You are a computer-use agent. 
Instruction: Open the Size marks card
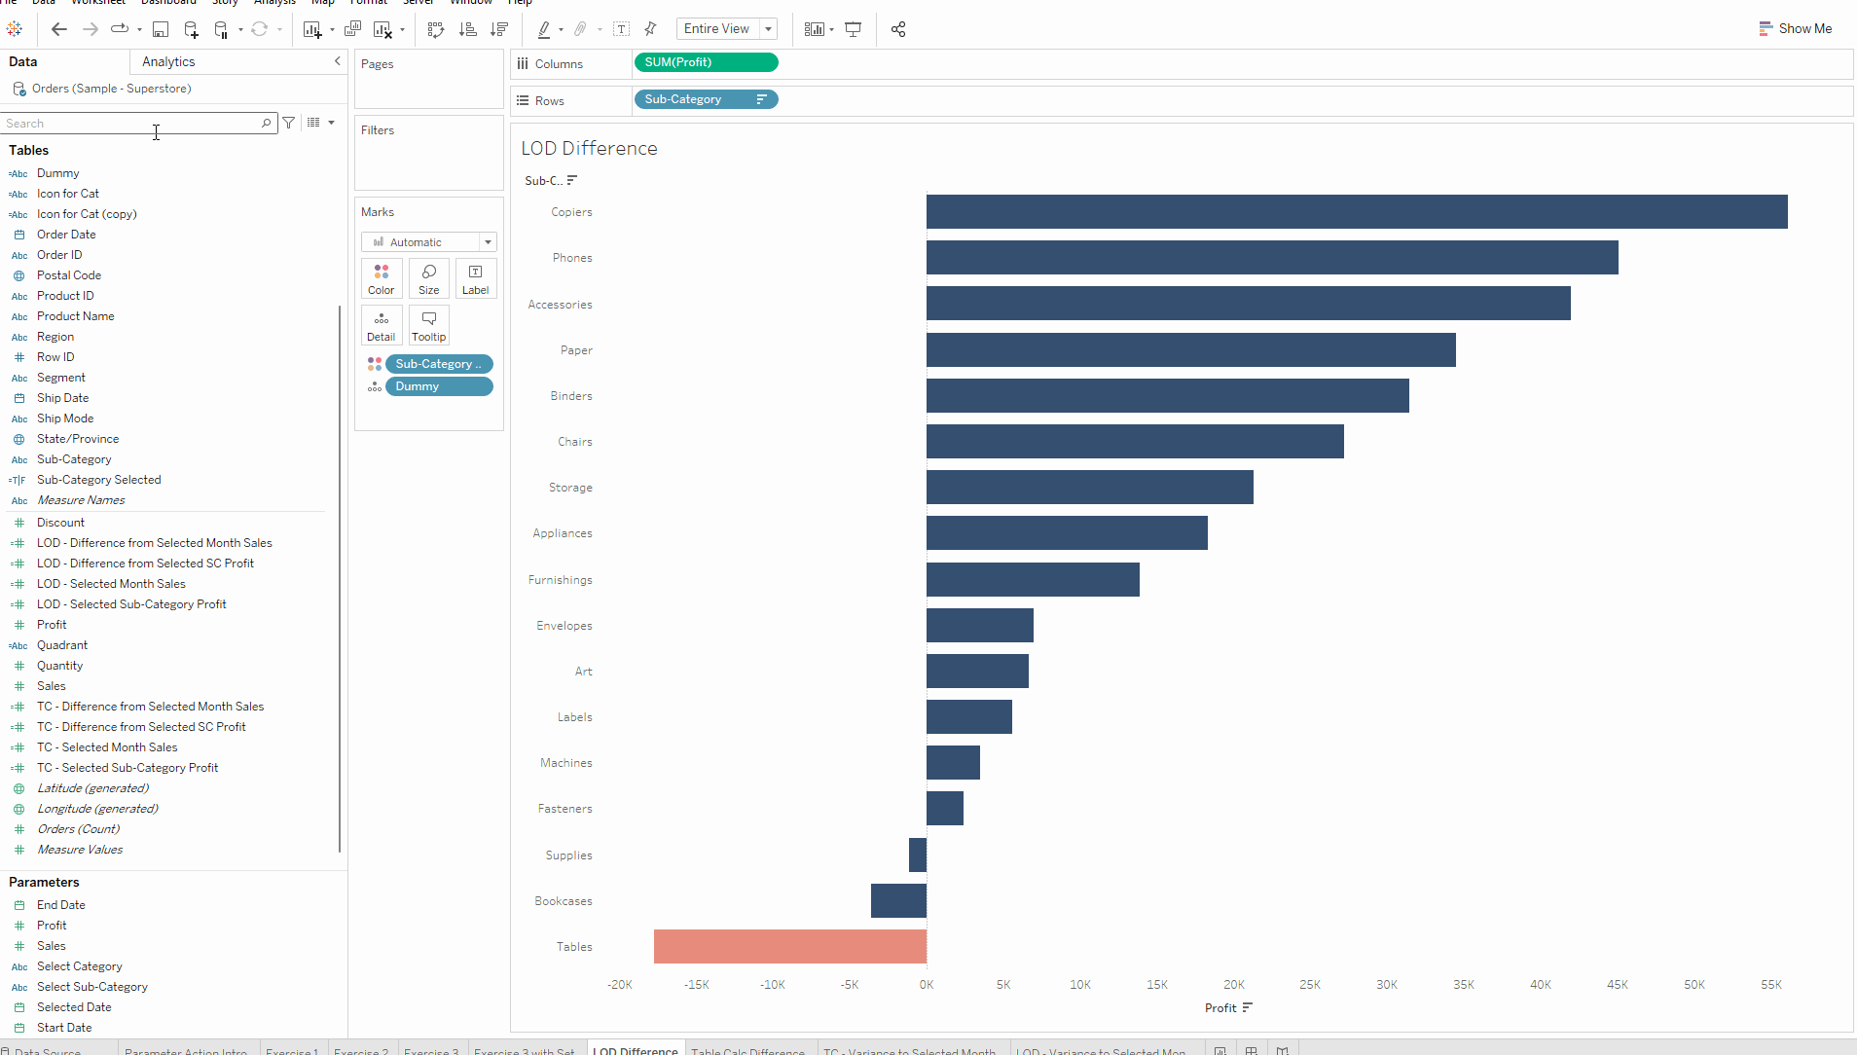[429, 278]
